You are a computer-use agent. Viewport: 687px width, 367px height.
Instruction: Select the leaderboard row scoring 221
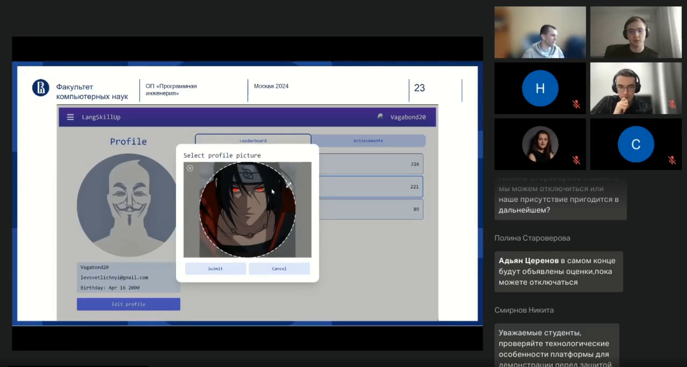click(371, 187)
